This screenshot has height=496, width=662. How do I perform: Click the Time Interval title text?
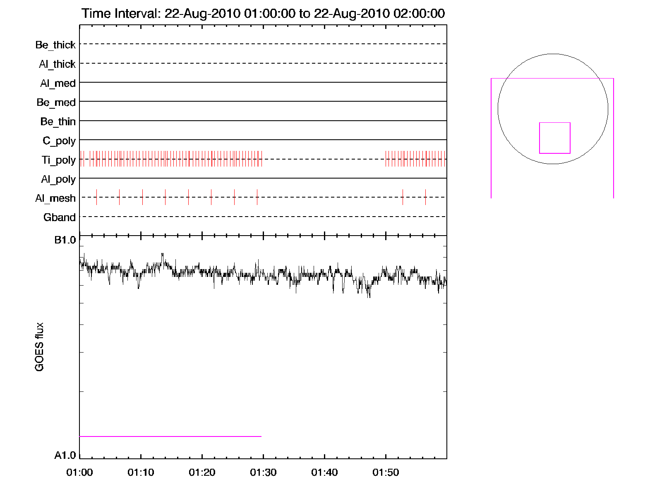click(x=263, y=13)
